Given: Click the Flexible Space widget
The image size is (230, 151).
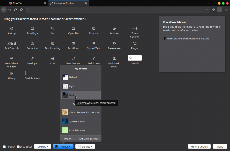Looking at the screenshot, I should (32, 73).
